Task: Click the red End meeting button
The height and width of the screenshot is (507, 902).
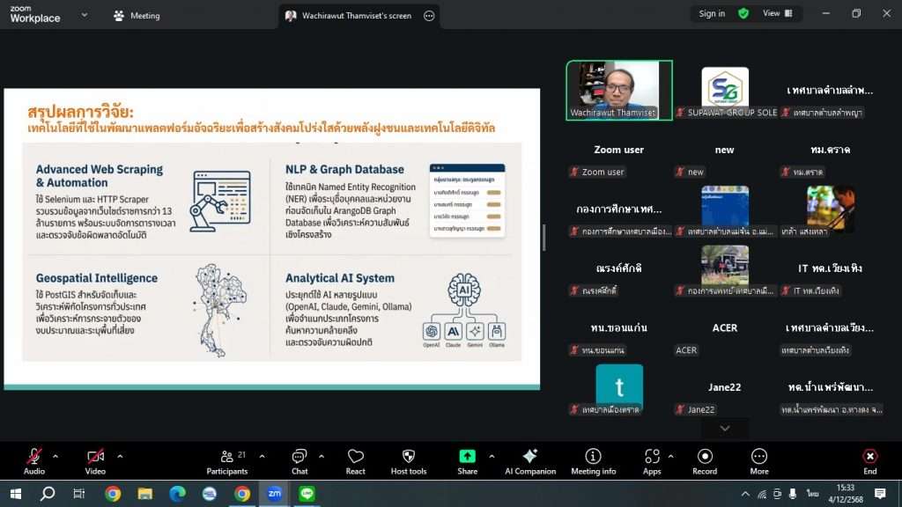Action: (869, 460)
